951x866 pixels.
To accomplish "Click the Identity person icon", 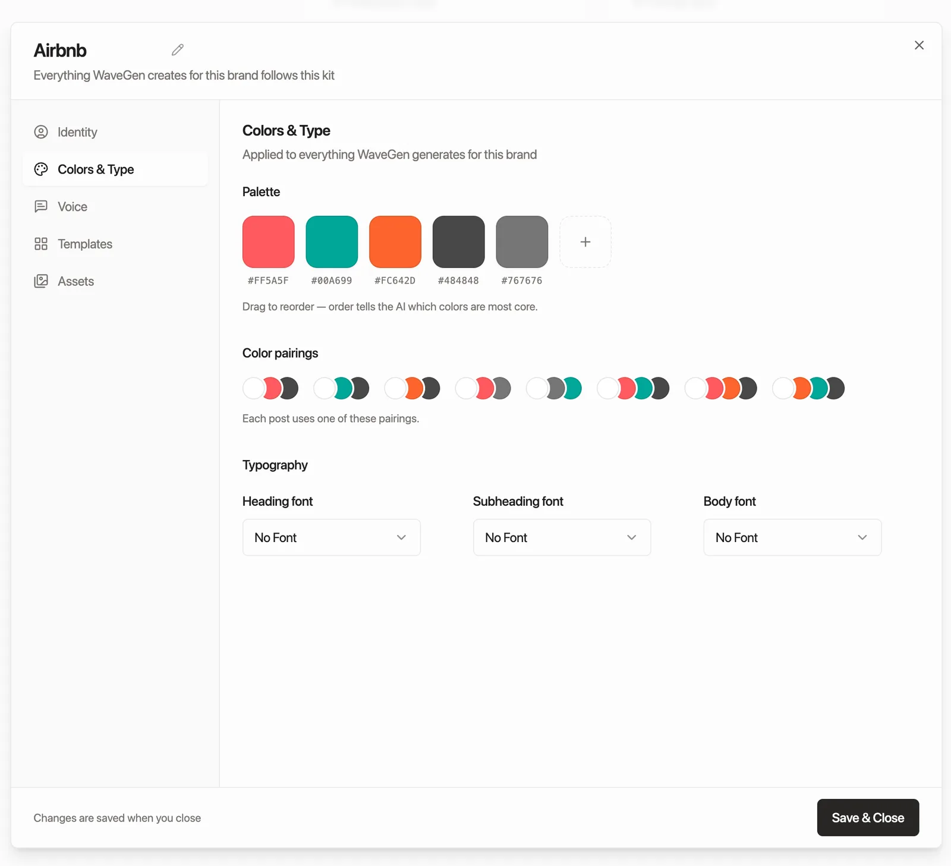I will pos(41,132).
